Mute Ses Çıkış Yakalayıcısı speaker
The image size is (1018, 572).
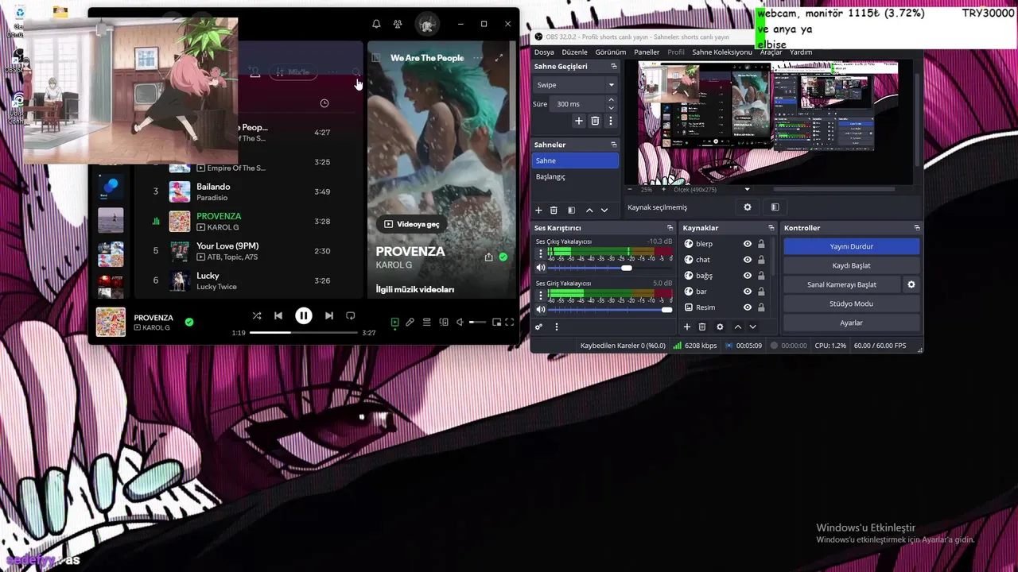tap(541, 268)
